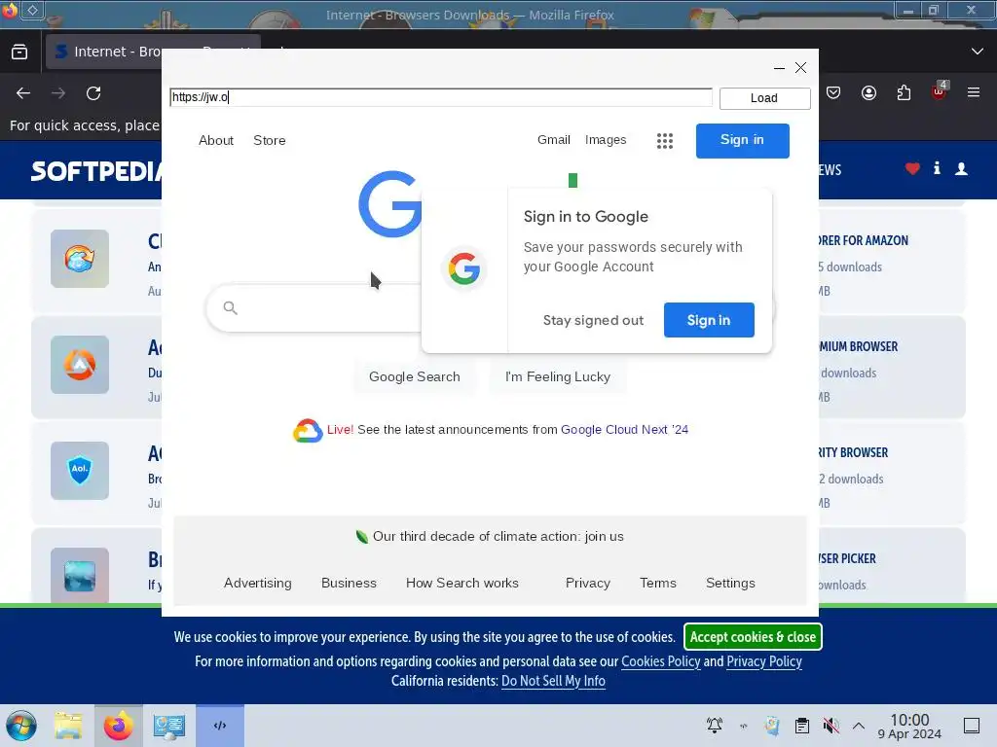Open the Cookies Policy link
Screen dimensions: 997x747
(661, 661)
